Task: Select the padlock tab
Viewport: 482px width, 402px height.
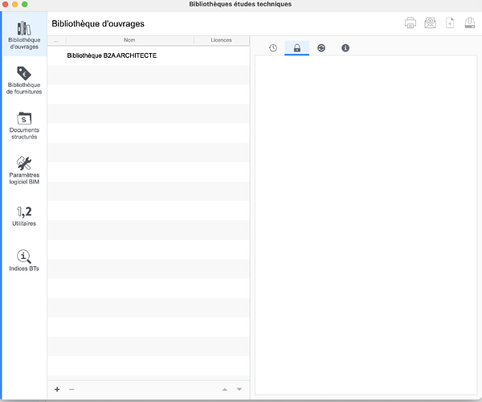Action: pos(296,48)
